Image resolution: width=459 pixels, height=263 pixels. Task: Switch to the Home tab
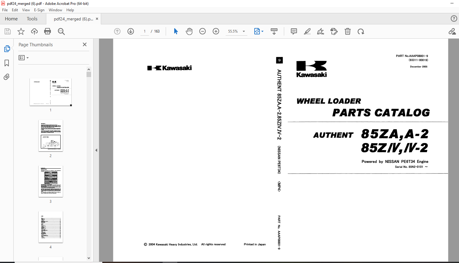coord(11,19)
